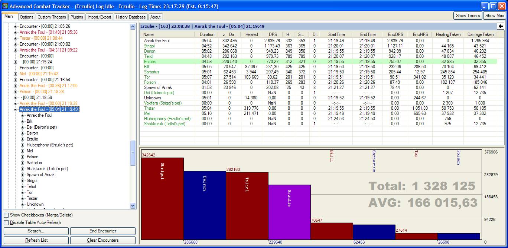Select Anrak the Foul table row

[x=319, y=41]
